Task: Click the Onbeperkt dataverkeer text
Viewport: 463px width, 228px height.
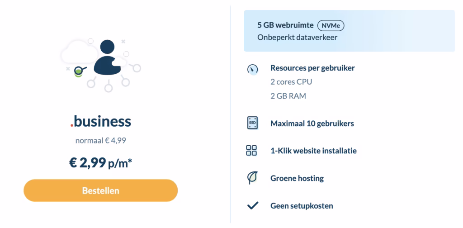Action: (298, 38)
